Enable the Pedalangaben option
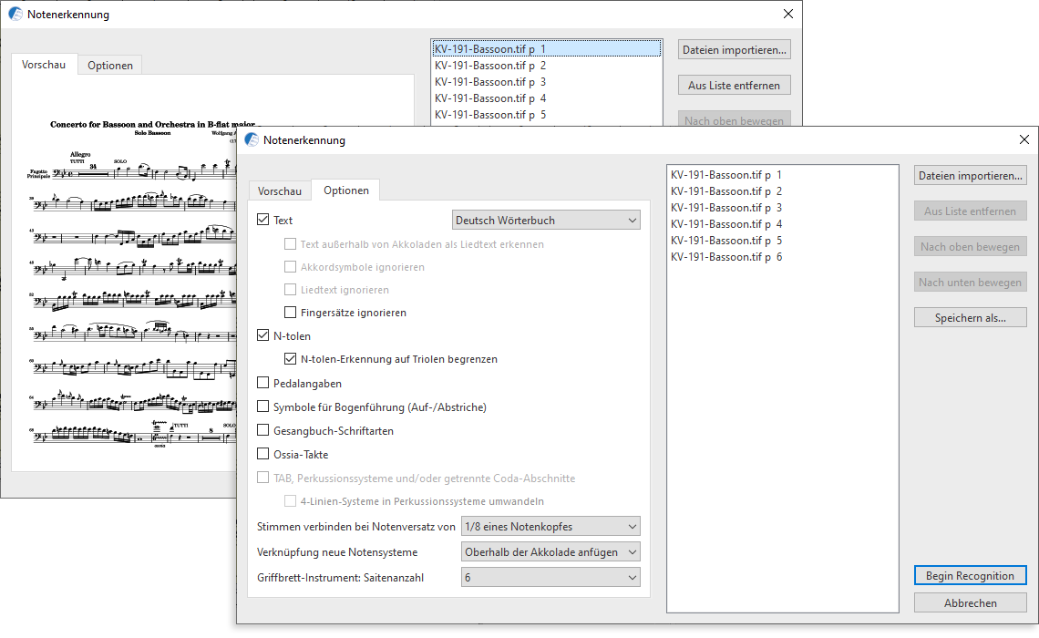Image resolution: width=1039 pixels, height=638 pixels. click(263, 384)
